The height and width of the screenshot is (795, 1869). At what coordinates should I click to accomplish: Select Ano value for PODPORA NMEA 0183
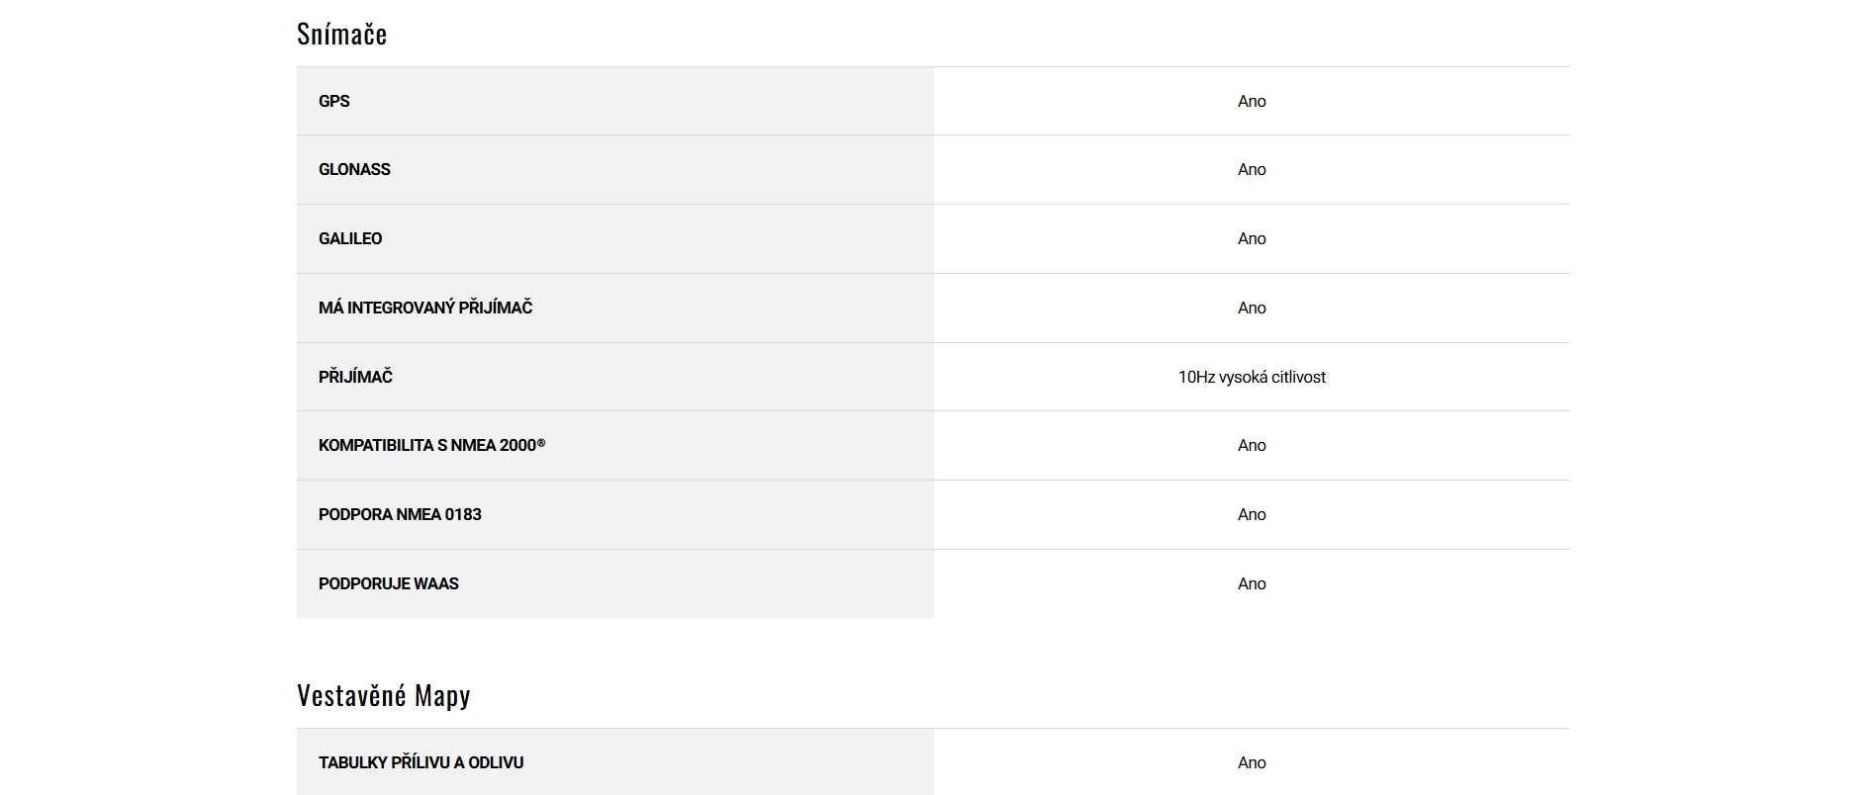click(1252, 514)
